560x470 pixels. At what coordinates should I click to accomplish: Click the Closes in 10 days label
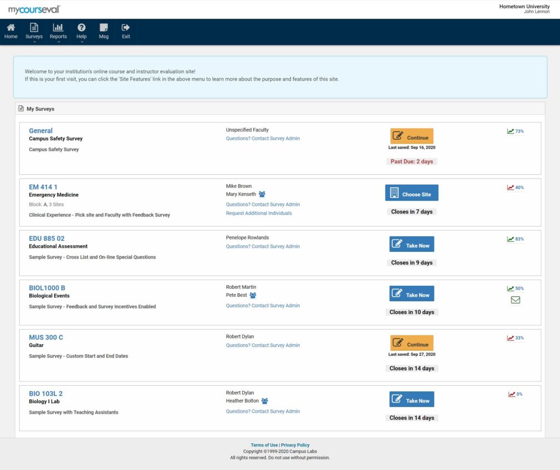pyautogui.click(x=412, y=312)
